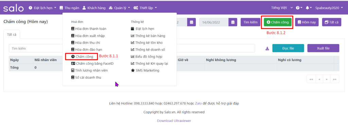Select Hóa đơn thanh toán
Screen dimensions: 348x131
tap(89, 29)
